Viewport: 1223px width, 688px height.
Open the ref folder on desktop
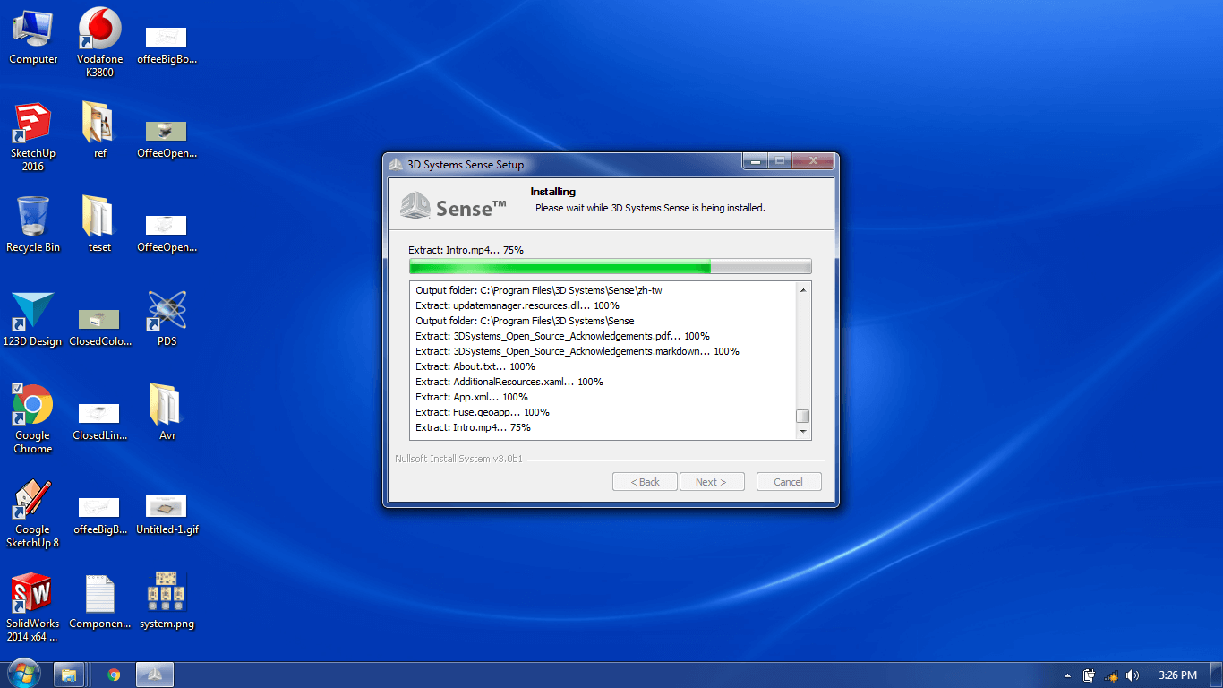100,130
